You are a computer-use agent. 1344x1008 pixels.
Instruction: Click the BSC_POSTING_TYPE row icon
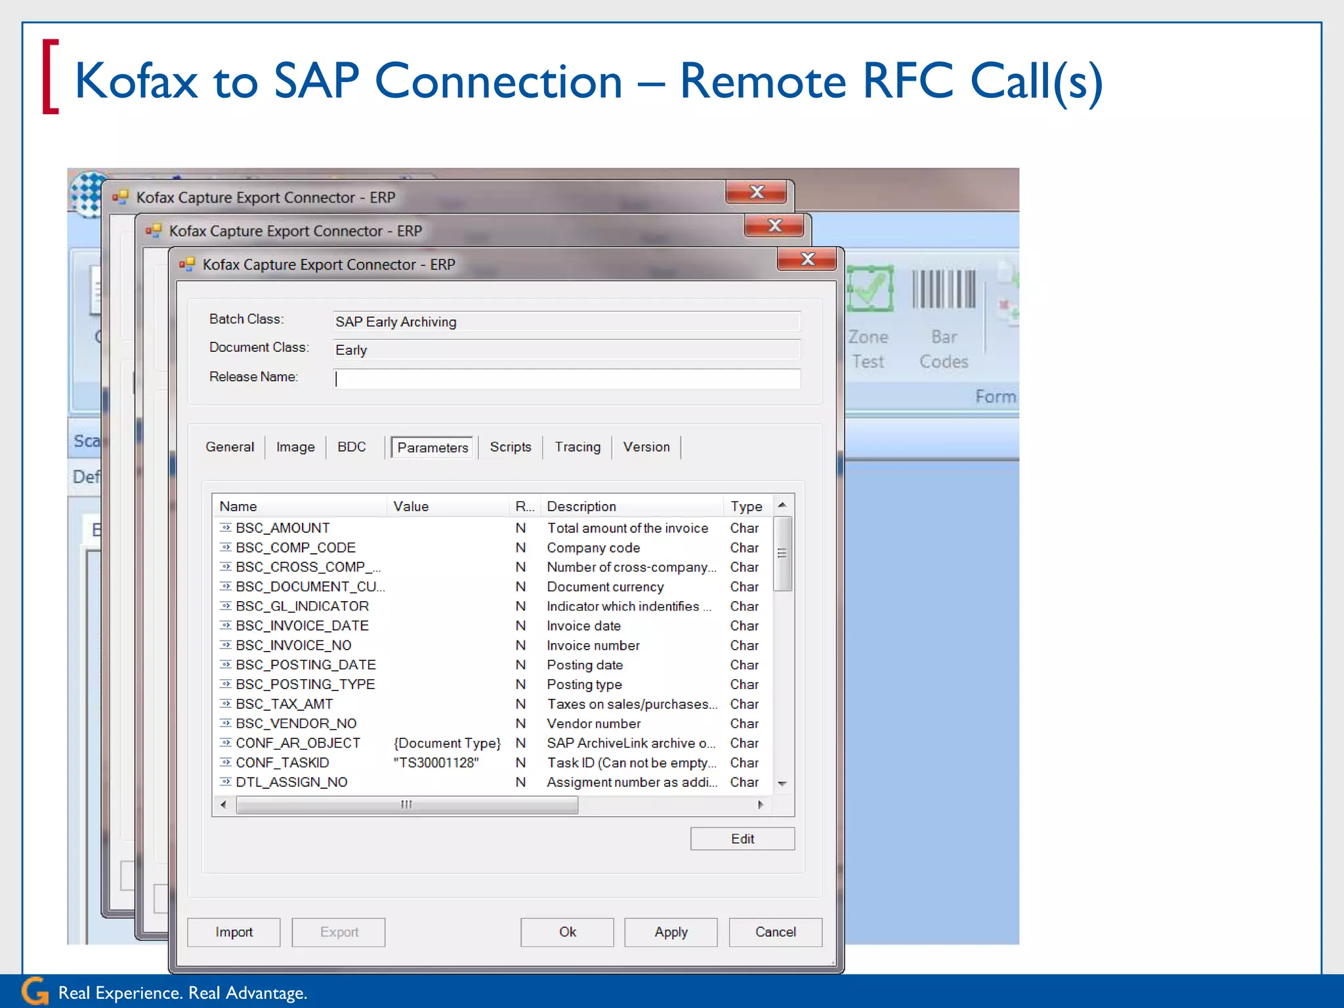click(226, 684)
